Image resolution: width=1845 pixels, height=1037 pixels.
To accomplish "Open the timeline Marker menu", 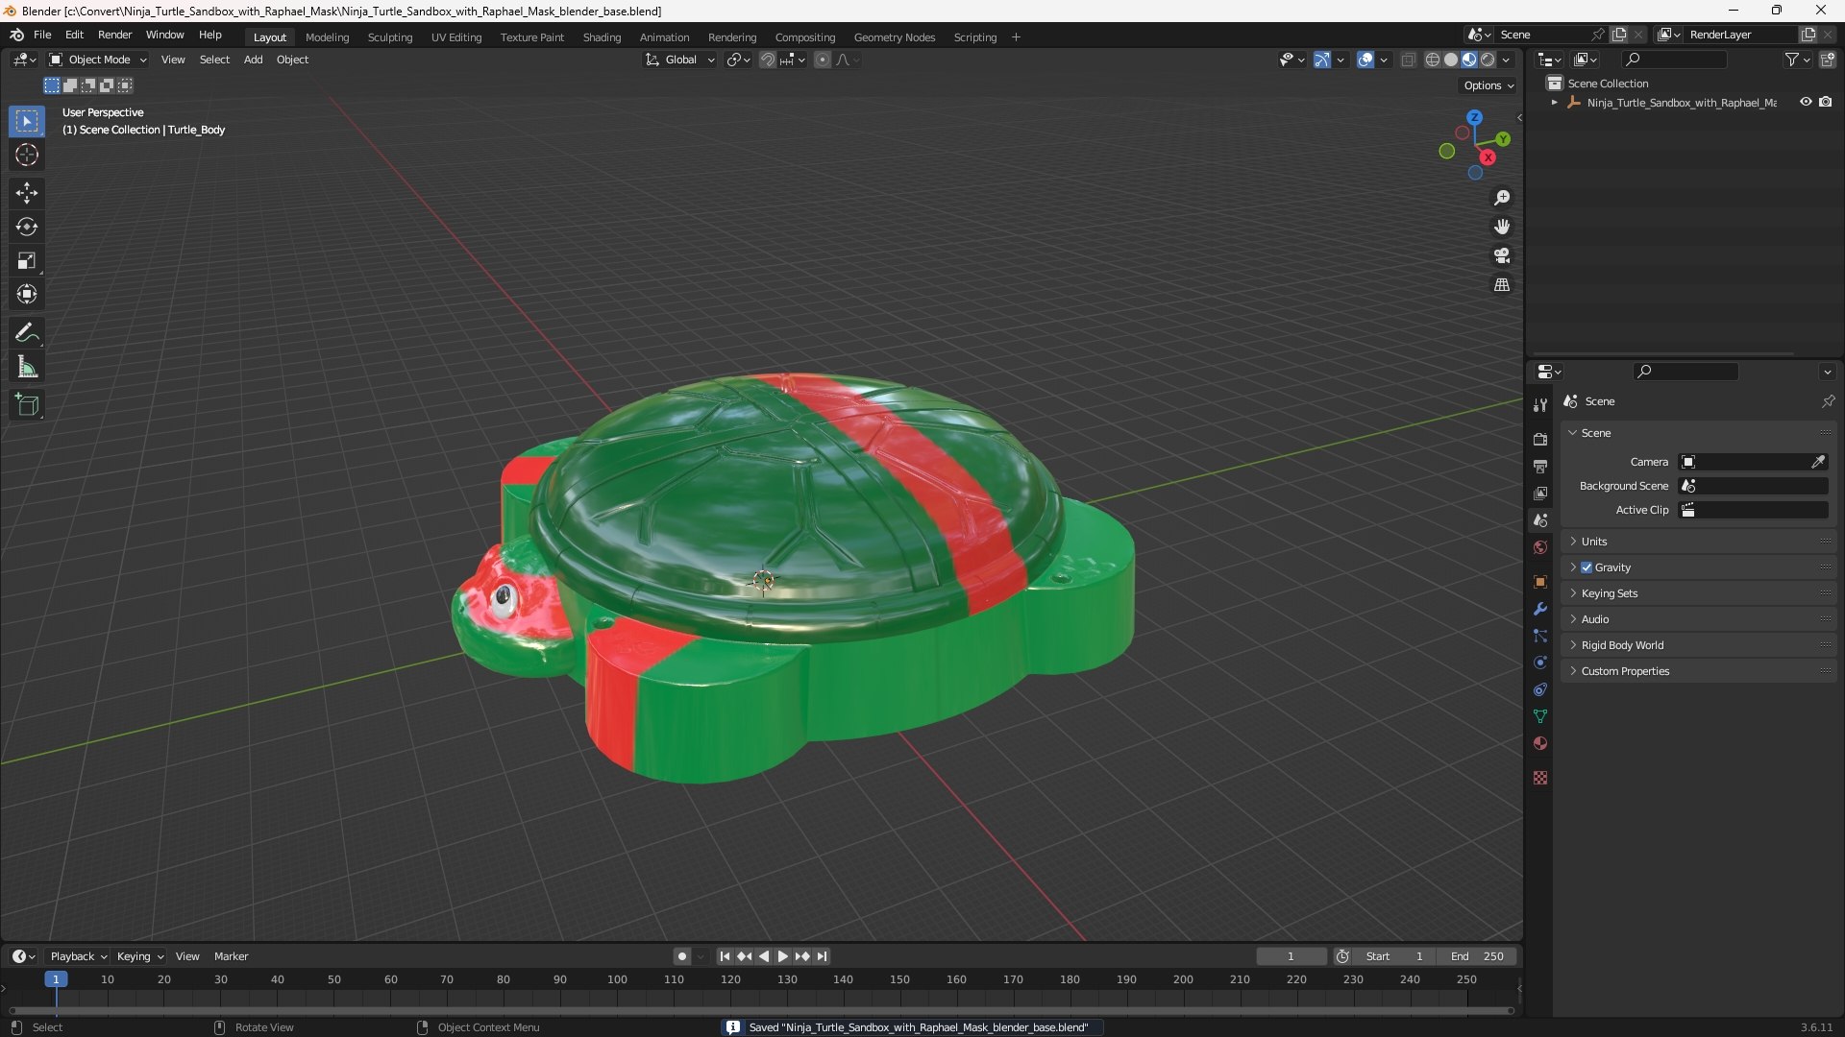I will [231, 956].
